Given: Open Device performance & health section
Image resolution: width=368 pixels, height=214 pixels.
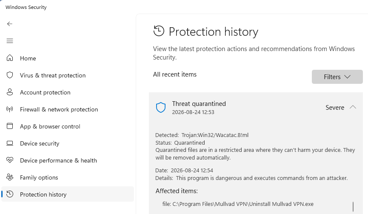Looking at the screenshot, I should [68, 160].
